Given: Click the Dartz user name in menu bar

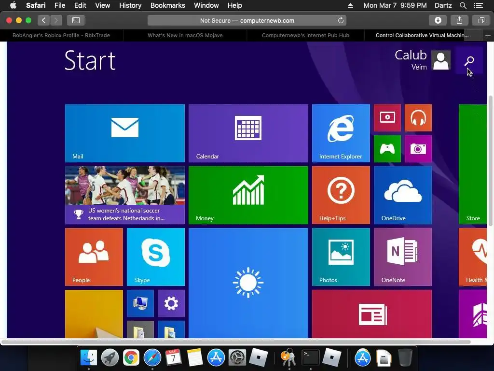Looking at the screenshot, I should click(443, 5).
